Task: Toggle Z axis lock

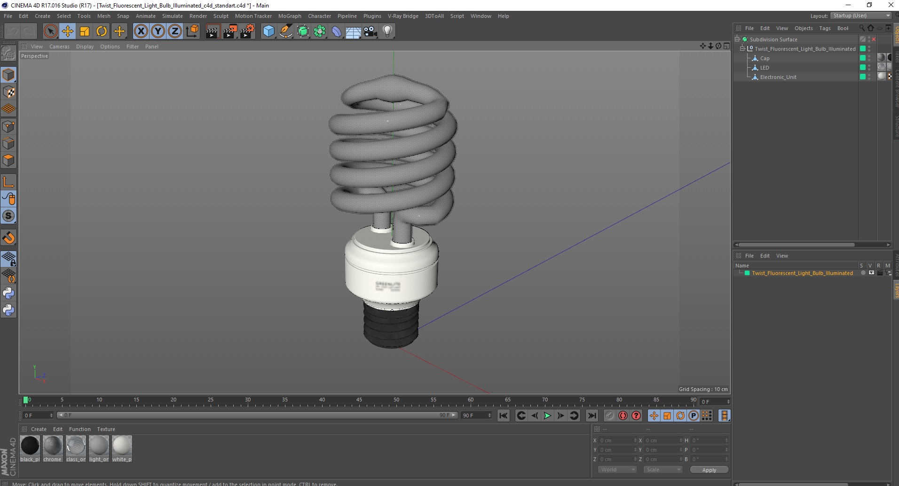Action: (x=175, y=31)
